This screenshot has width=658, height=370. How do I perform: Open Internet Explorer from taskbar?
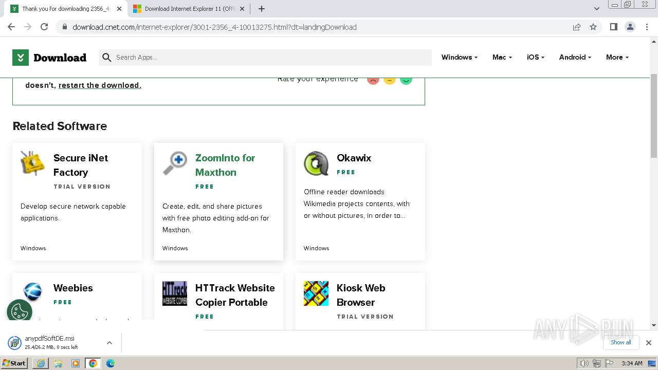[x=41, y=363]
